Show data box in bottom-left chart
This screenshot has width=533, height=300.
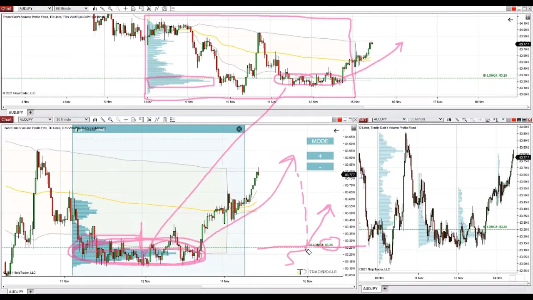133,120
